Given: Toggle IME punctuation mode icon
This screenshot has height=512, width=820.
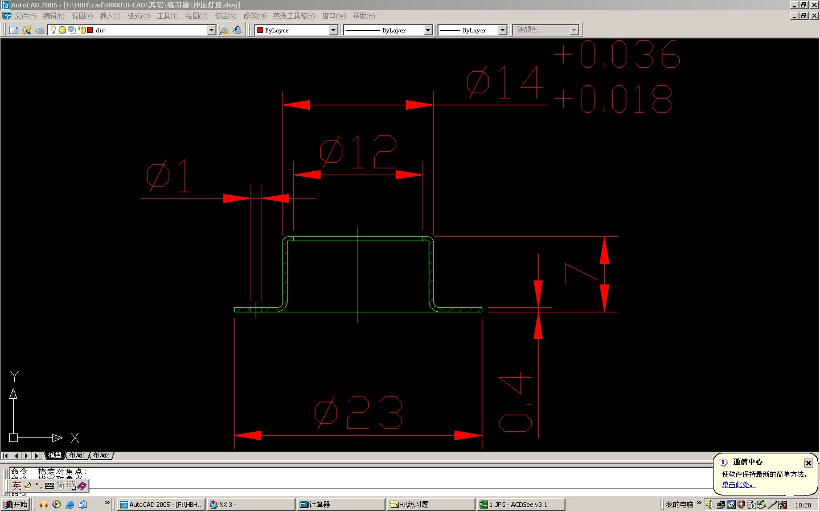Looking at the screenshot, I should click(x=38, y=486).
